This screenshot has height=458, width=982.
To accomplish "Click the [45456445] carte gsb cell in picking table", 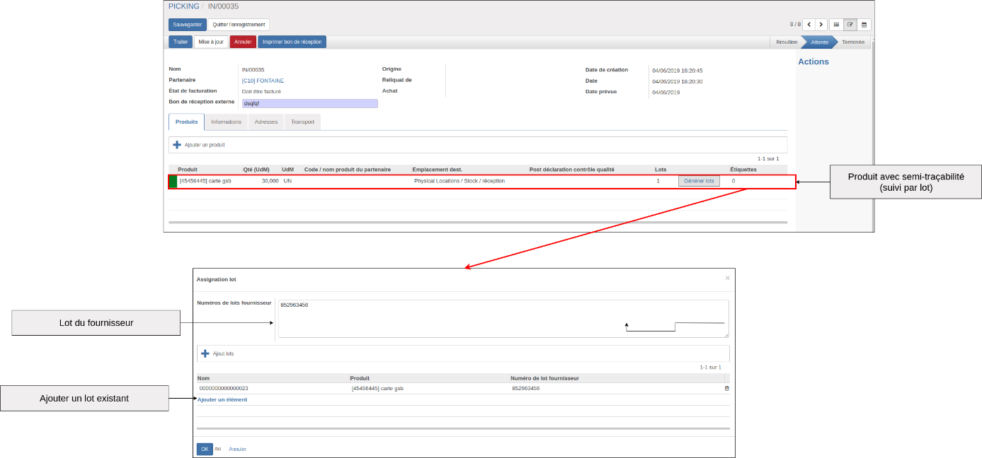I will click(x=205, y=181).
